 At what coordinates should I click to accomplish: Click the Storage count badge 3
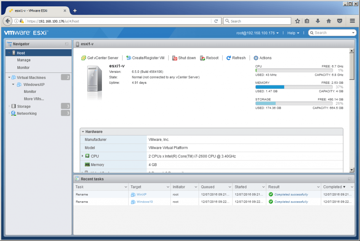pyautogui.click(x=65, y=106)
